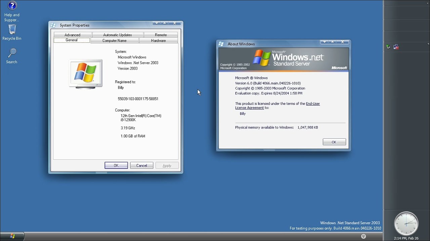
Task: Click the double-chevron button on the taskbar
Action: pos(363,236)
